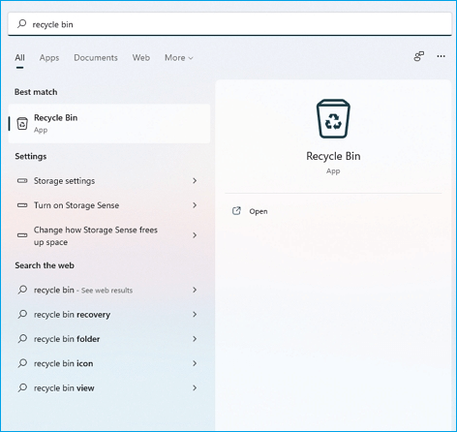Image resolution: width=457 pixels, height=432 pixels.
Task: Select 'recycle bin view' suggestion
Action: [x=109, y=388]
